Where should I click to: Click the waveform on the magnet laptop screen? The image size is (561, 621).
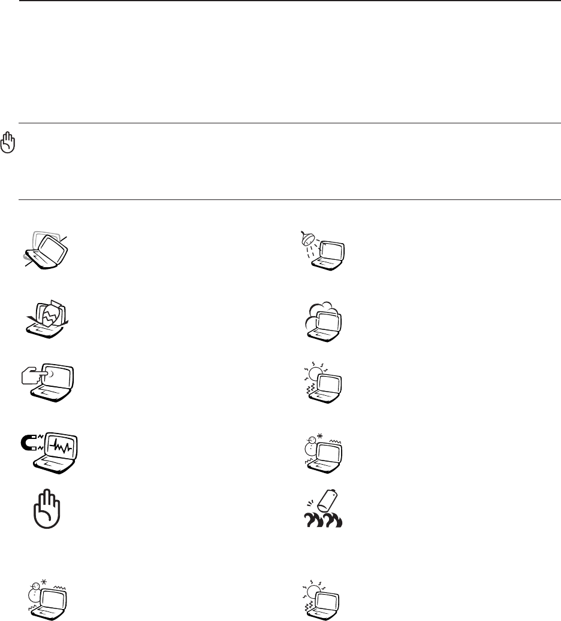coord(61,447)
